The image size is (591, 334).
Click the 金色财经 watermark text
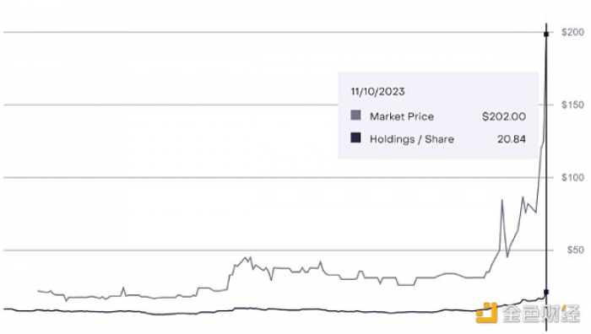[541, 313]
